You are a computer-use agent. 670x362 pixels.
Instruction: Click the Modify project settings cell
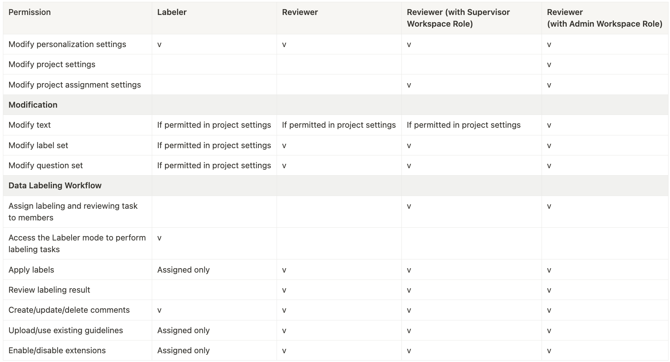[x=52, y=64]
